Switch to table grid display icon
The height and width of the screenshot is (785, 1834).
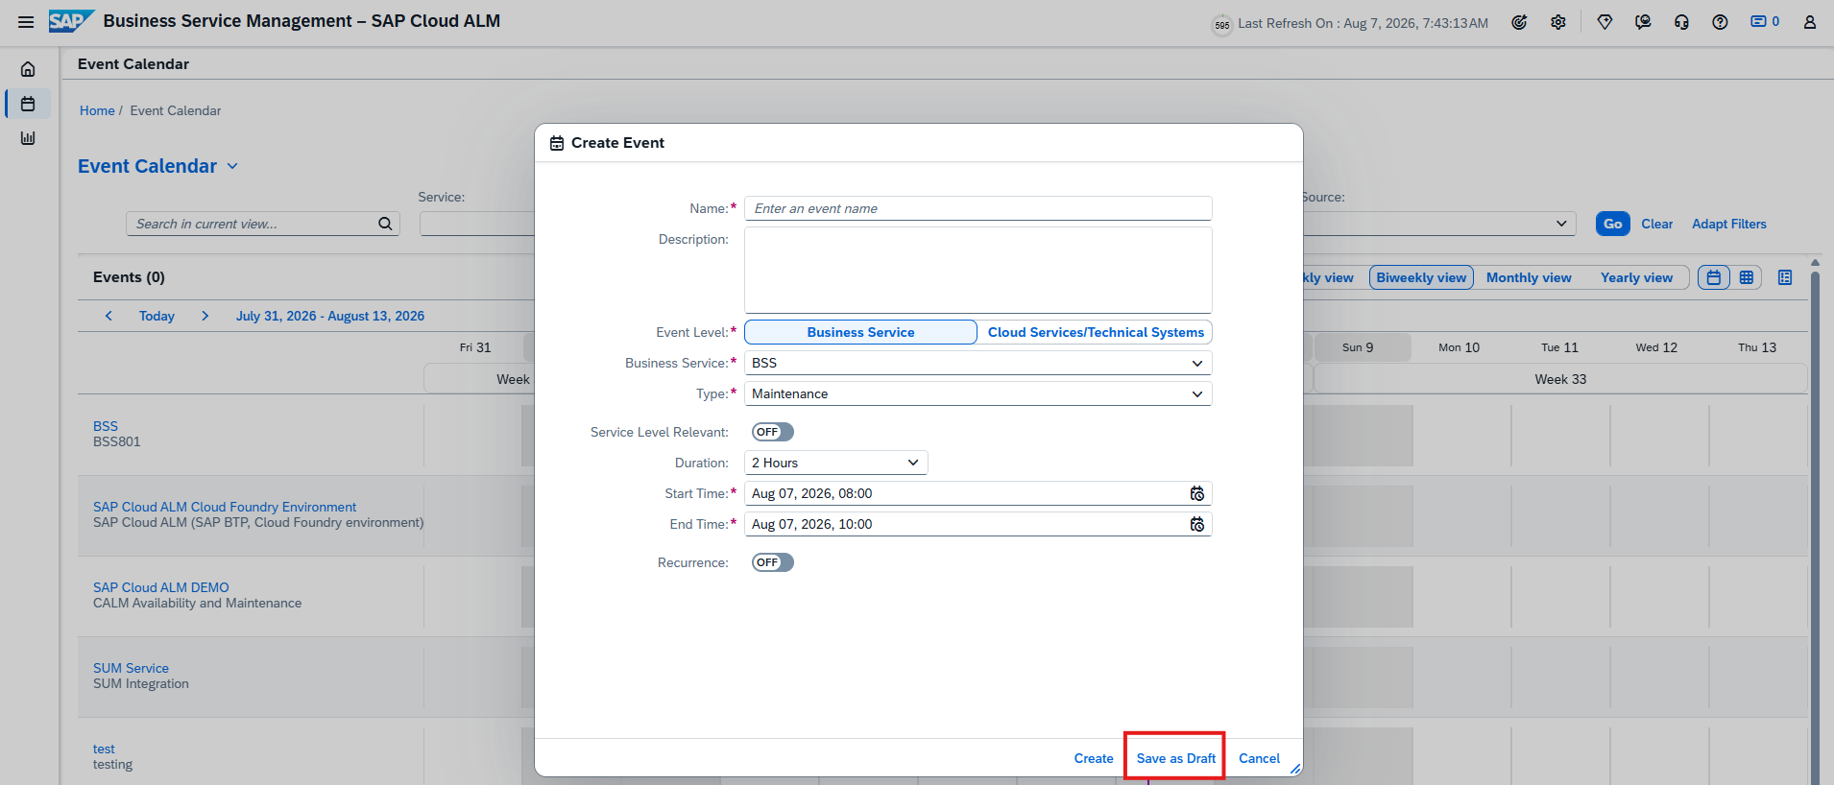[1747, 277]
